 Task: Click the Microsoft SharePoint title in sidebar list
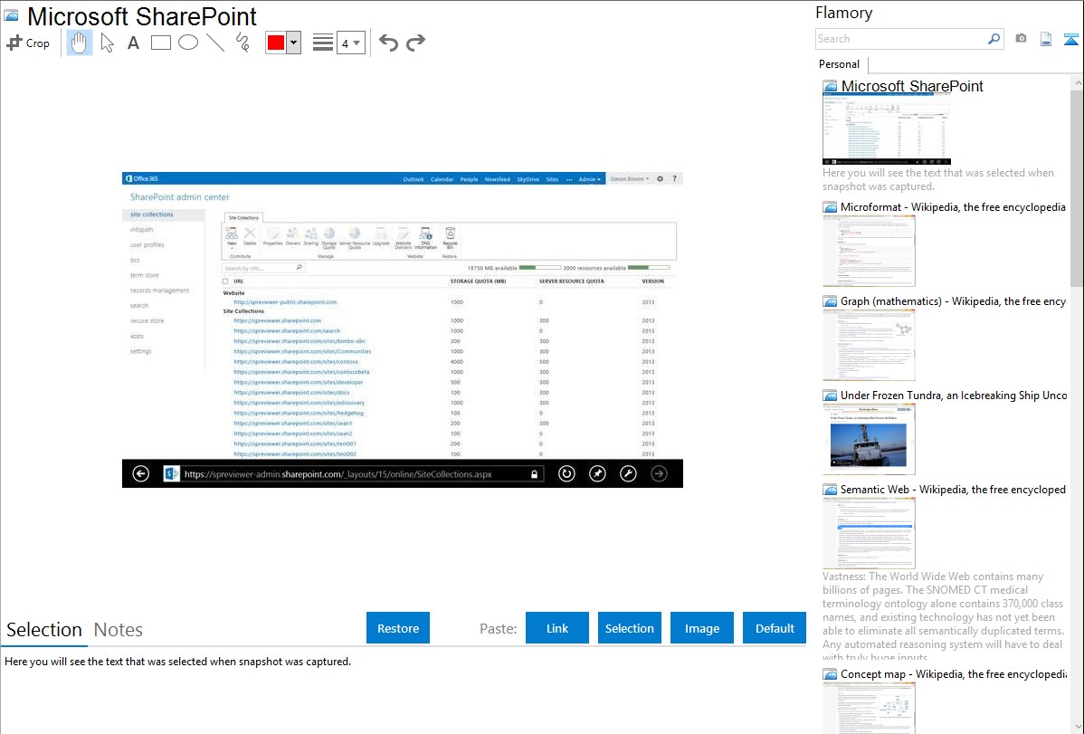pyautogui.click(x=912, y=86)
